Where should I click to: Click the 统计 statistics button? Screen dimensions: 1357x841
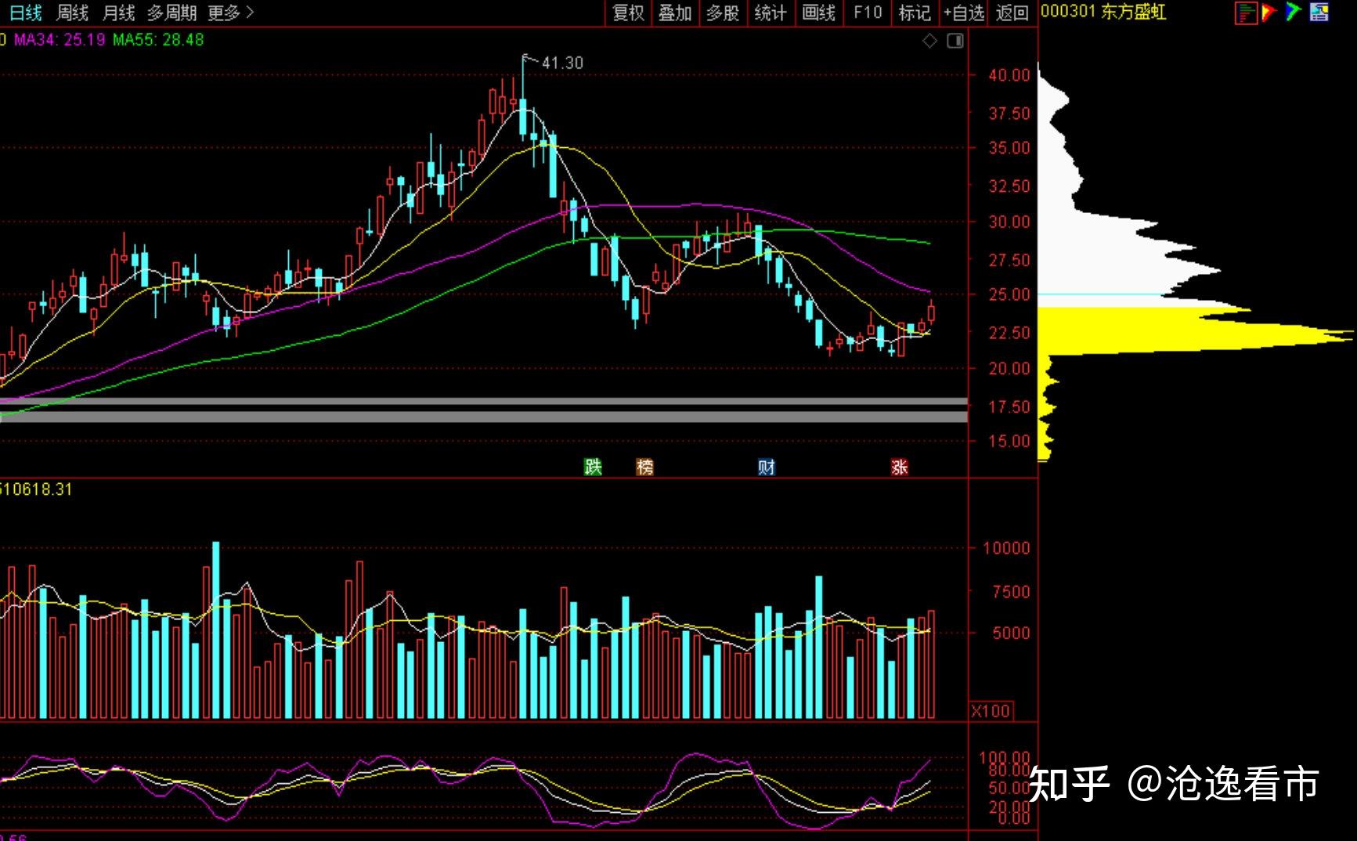(x=771, y=13)
